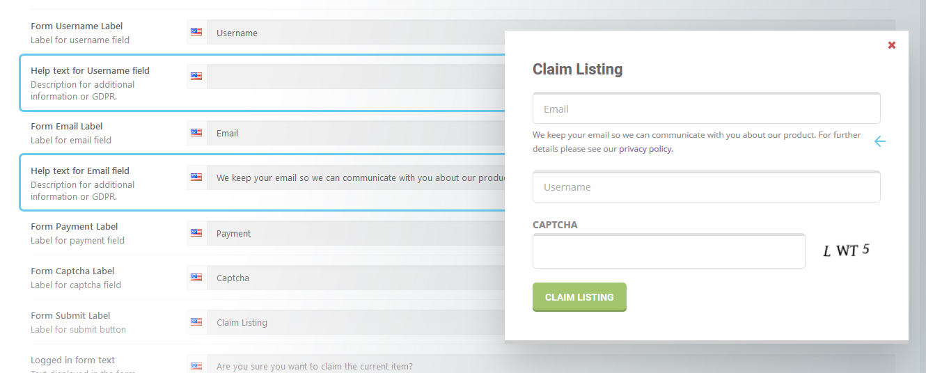Click the flag icon for Help text for Email

point(196,177)
